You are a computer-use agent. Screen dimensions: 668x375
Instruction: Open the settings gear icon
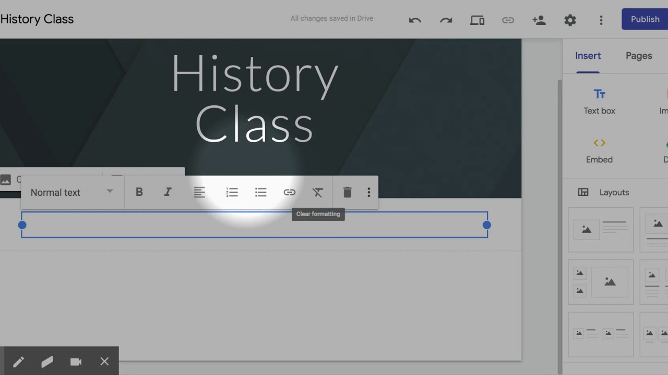click(x=570, y=20)
